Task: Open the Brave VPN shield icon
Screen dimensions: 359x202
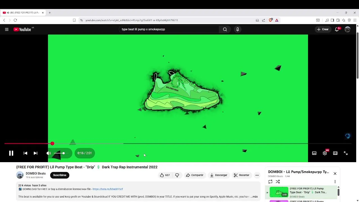Action: point(349,20)
